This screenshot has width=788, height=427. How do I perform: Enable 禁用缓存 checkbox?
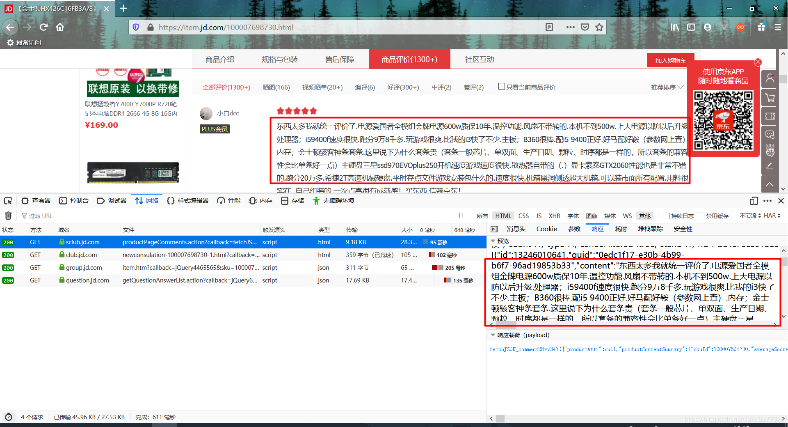tap(701, 216)
